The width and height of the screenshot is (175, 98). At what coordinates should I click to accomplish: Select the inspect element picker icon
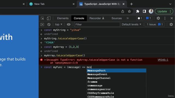pyautogui.click(x=42, y=18)
